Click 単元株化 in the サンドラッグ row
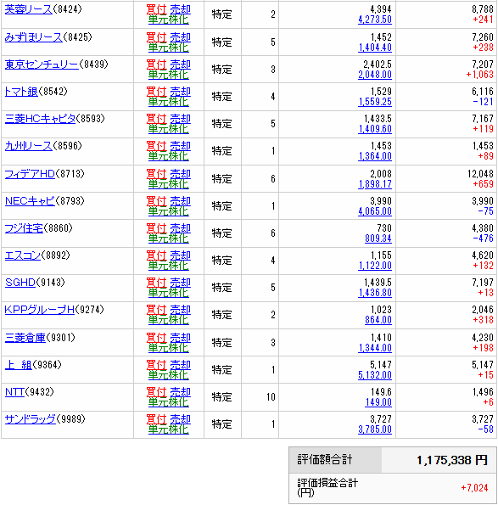 click(168, 429)
